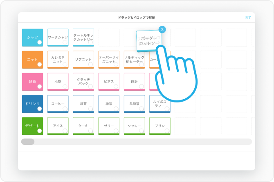
Task: Open the 雑貨 category tile
Action: 32,82
